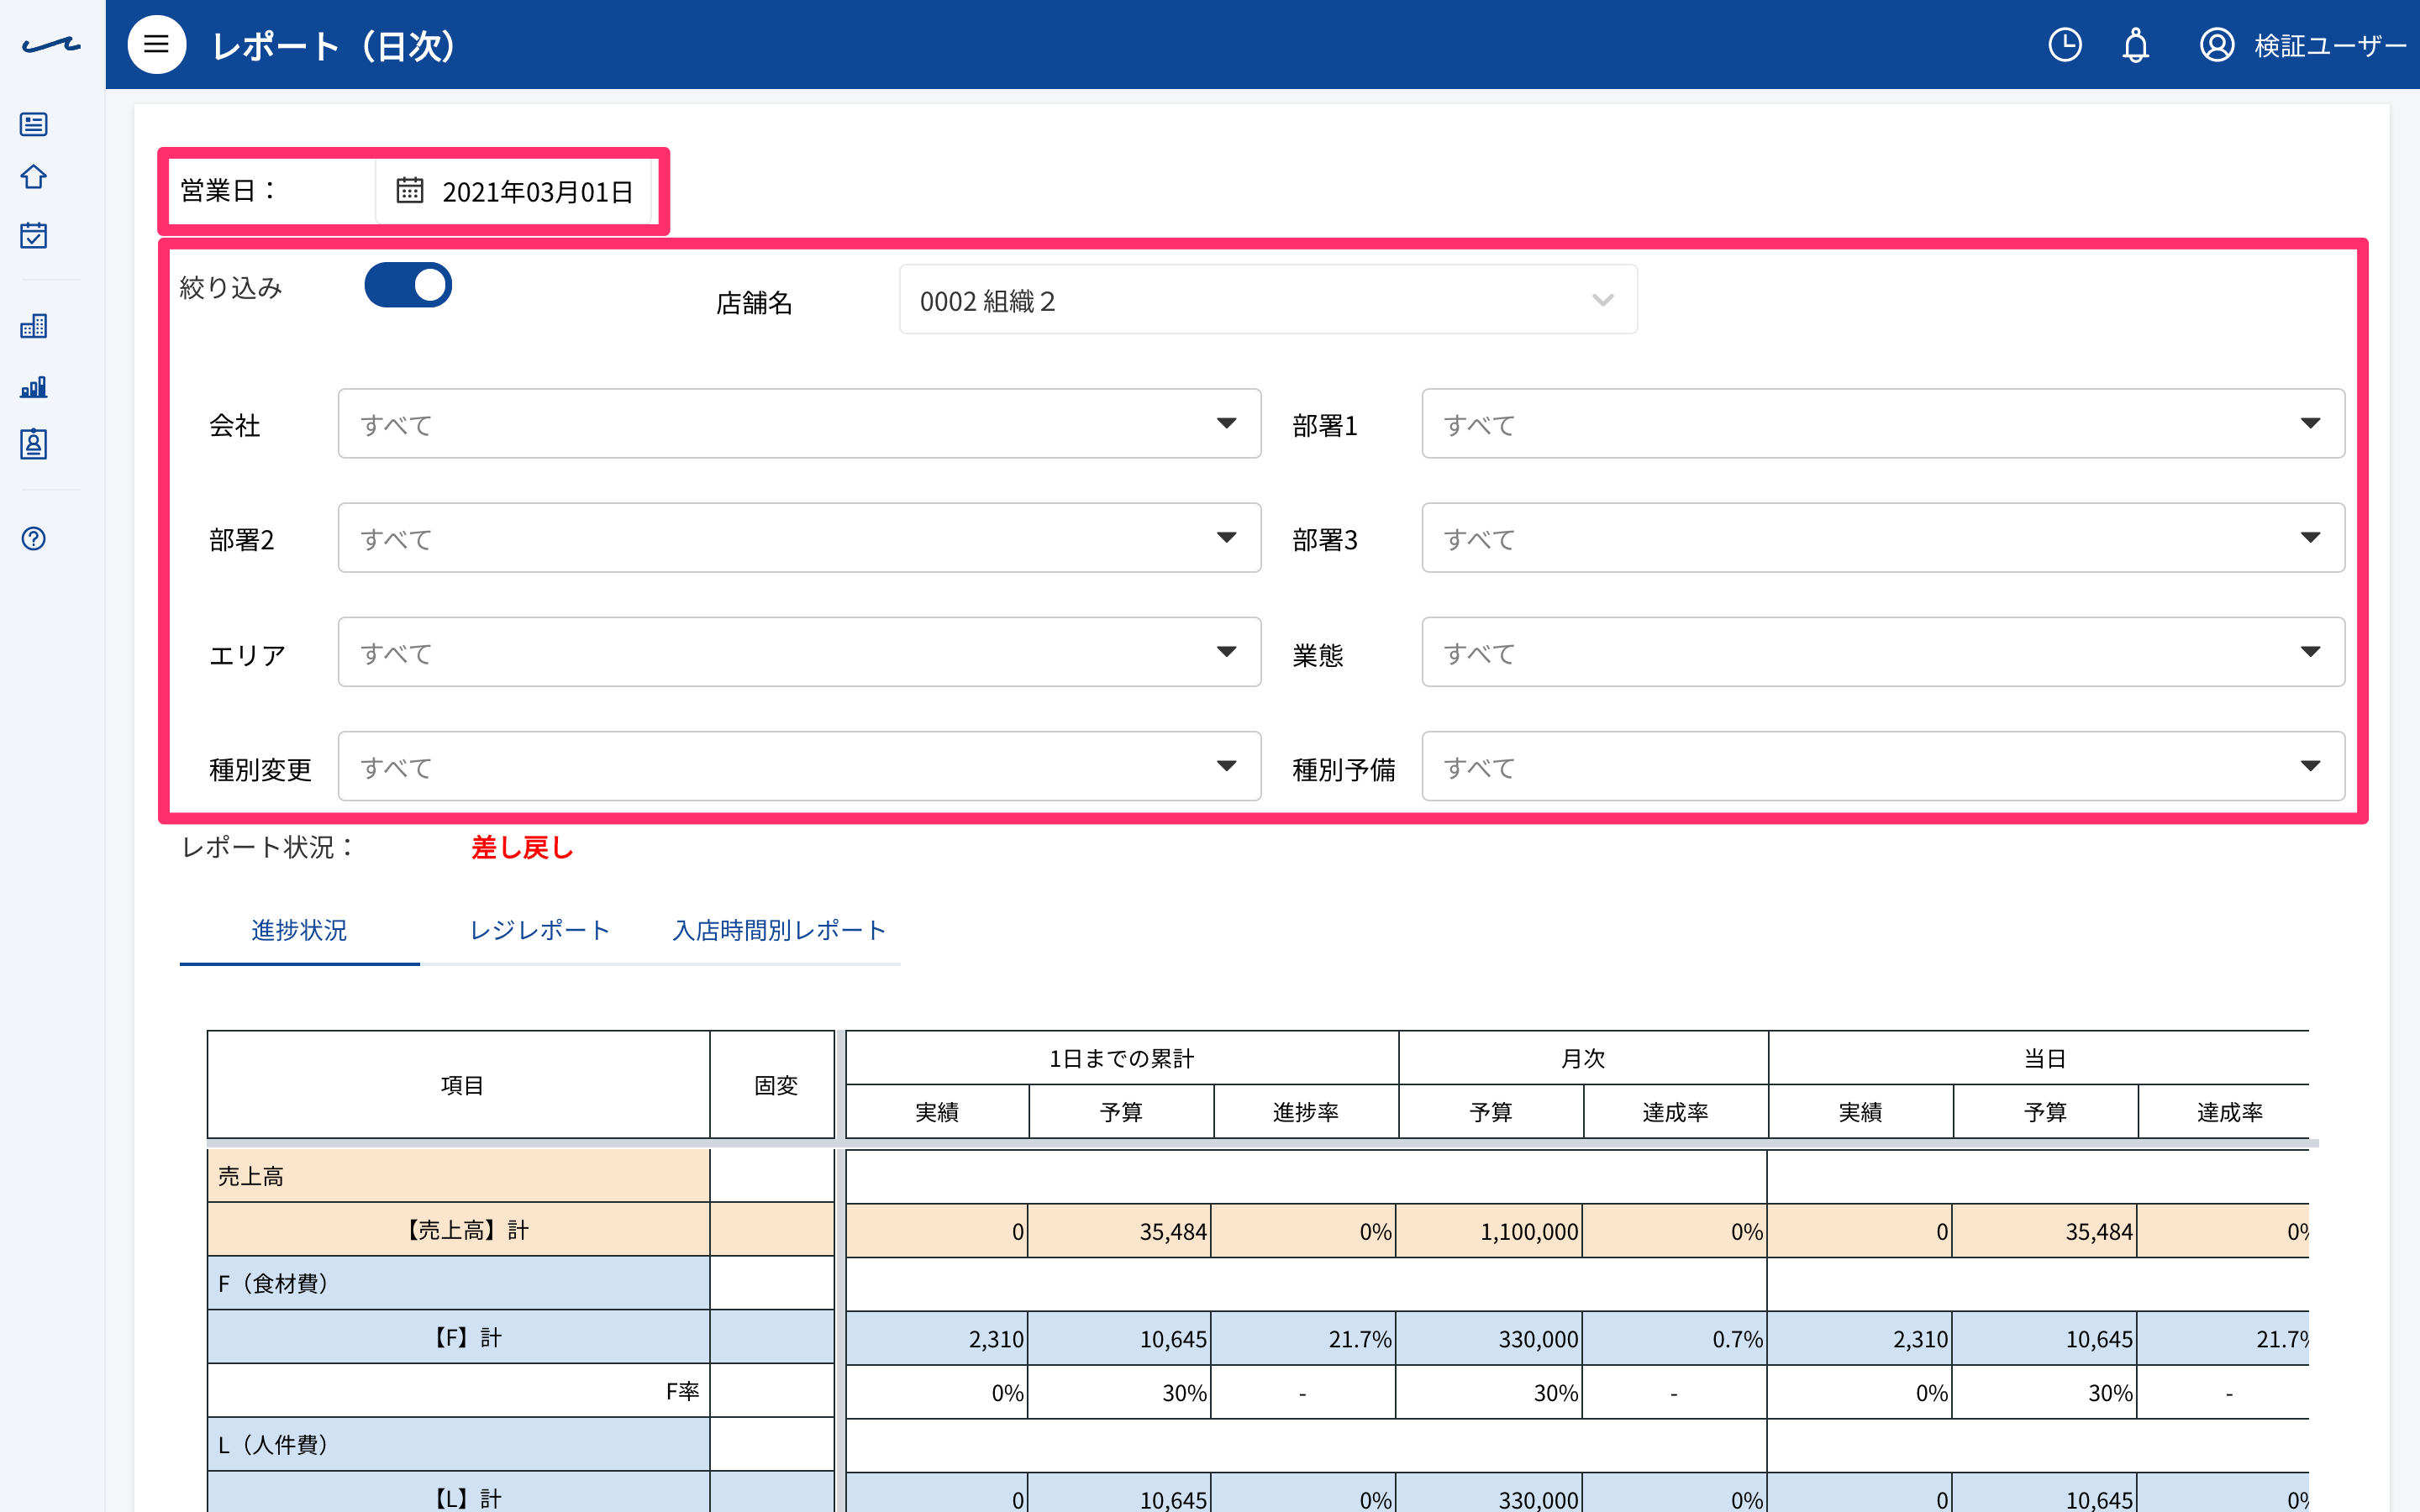Select the L（人件費） row label
The width and height of the screenshot is (2420, 1512).
[459, 1445]
